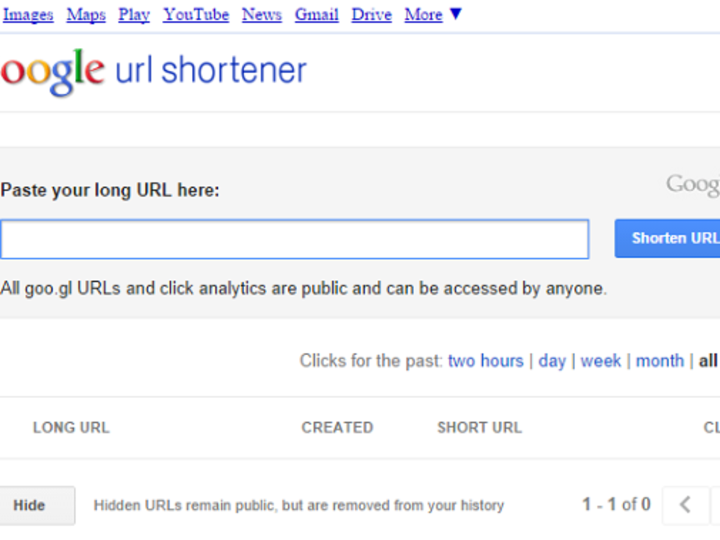The image size is (720, 540).
Task: Go to previous page with left arrow
Action: pos(685,505)
